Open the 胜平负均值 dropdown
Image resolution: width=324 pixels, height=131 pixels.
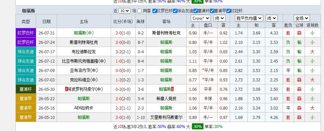click(249, 18)
